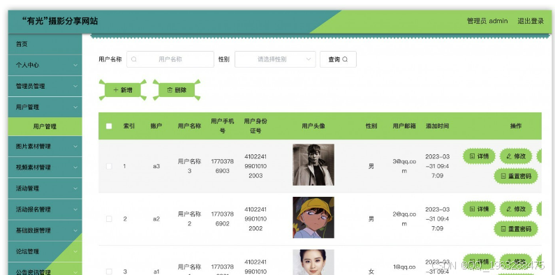Click the site title “有光”摄影分享网站
The height and width of the screenshot is (275, 555).
60,21
